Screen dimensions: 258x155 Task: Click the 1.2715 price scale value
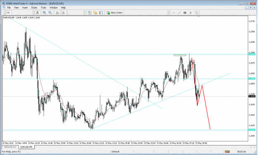[252, 21]
